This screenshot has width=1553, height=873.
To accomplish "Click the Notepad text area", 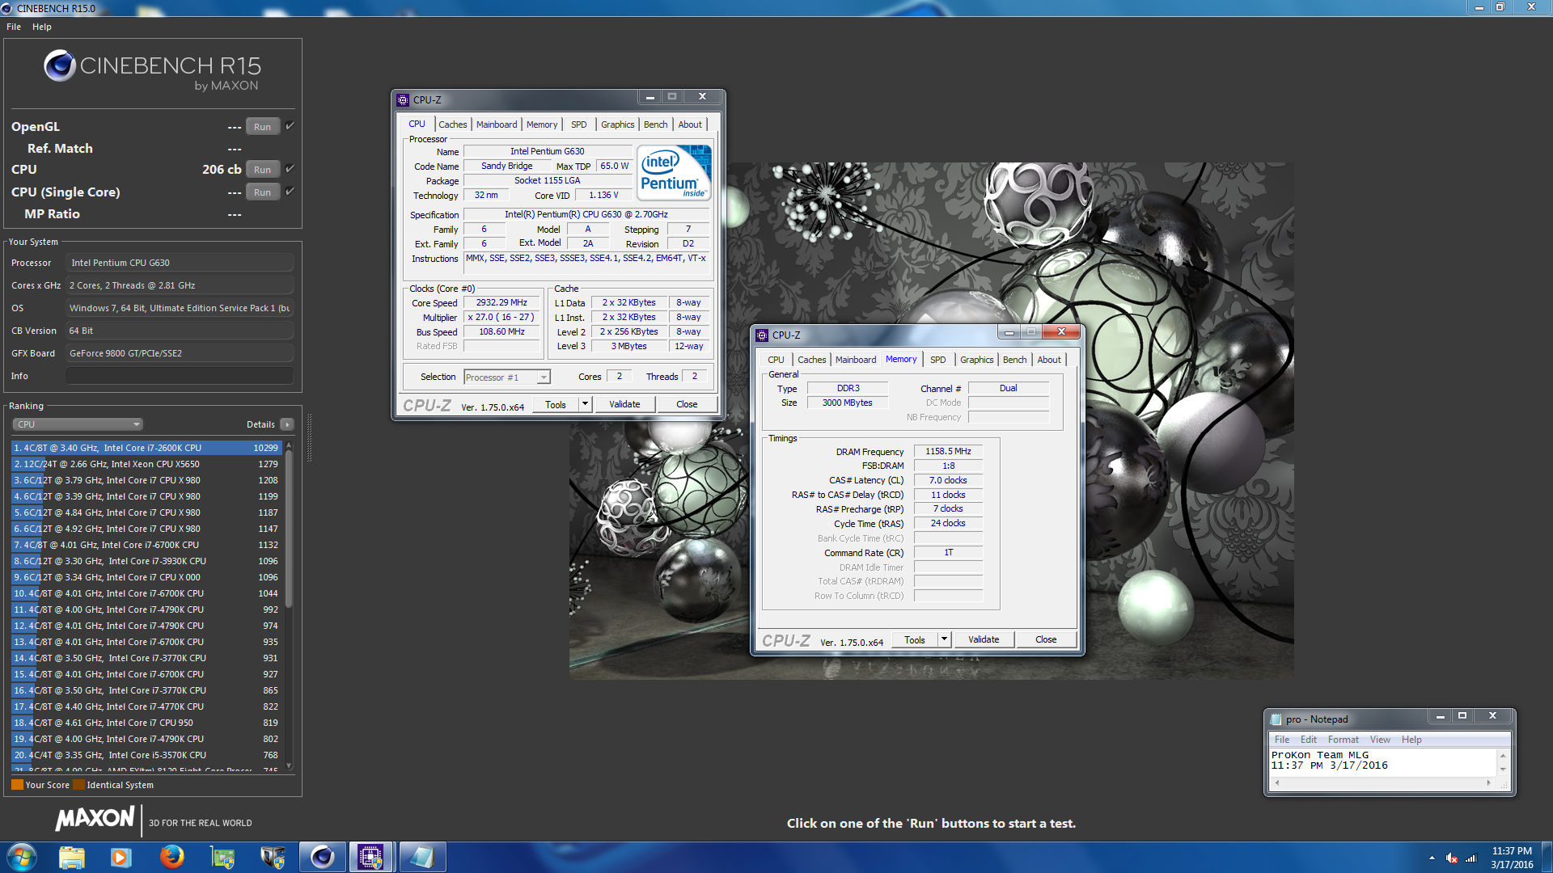I will [x=1383, y=761].
